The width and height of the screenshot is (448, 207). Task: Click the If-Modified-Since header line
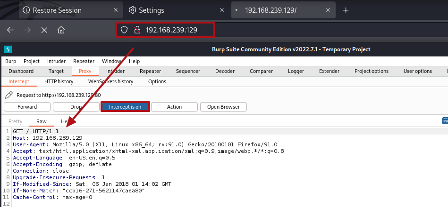[x=92, y=184]
